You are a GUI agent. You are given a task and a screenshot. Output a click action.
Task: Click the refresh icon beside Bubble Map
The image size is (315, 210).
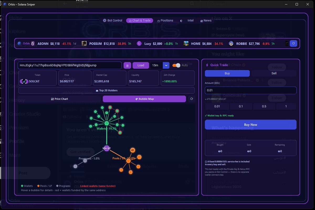click(x=191, y=99)
